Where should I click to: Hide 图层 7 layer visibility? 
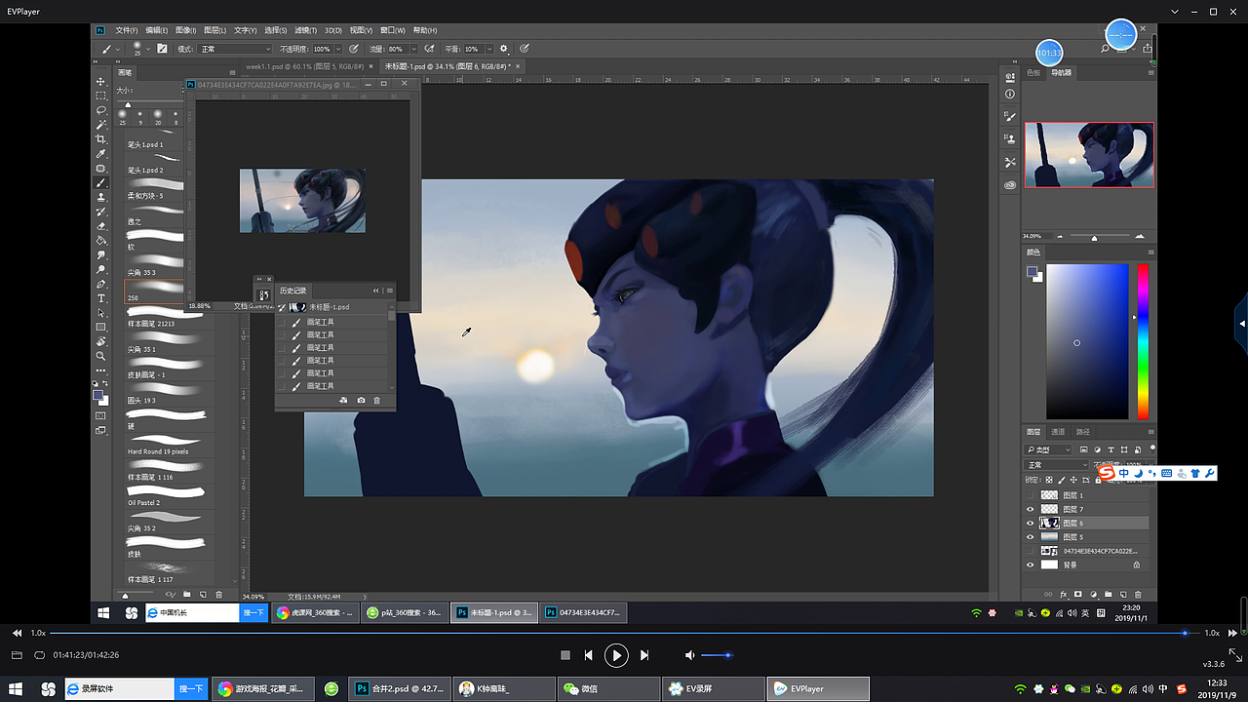[x=1031, y=509]
